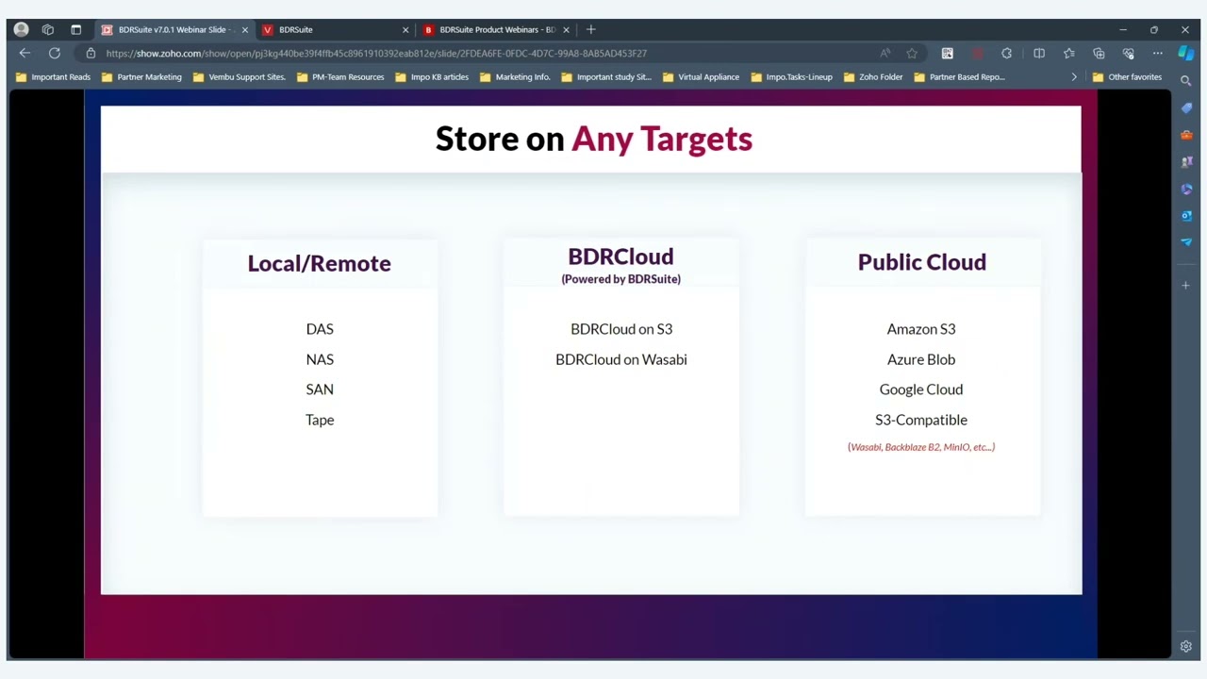The image size is (1207, 679).
Task: Reload the current page
Action: pos(55,54)
